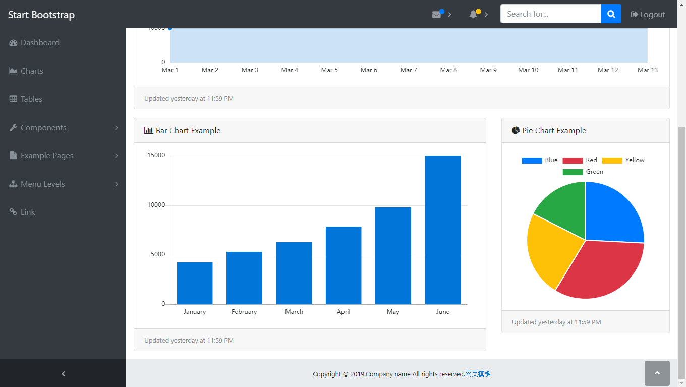Open the alerts bell icon
Viewport: 686px width, 387px height.
click(473, 15)
